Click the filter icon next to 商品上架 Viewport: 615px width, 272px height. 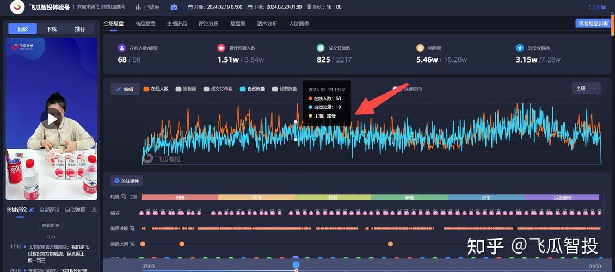coord(132,244)
